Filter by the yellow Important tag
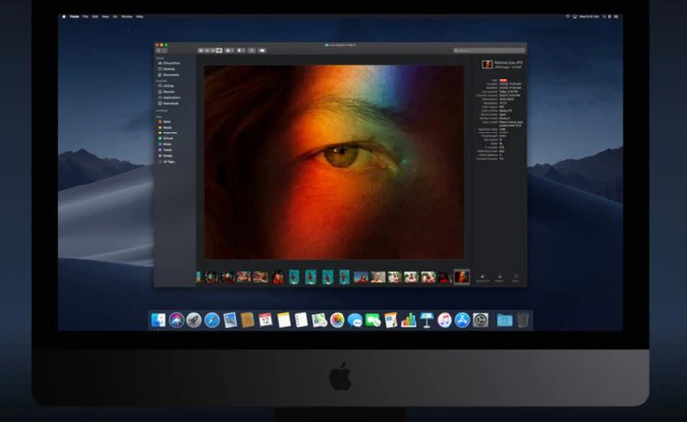687x422 pixels. tap(168, 132)
